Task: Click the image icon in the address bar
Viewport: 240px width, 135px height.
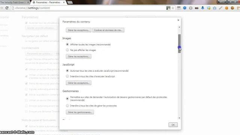Action: coord(168,8)
